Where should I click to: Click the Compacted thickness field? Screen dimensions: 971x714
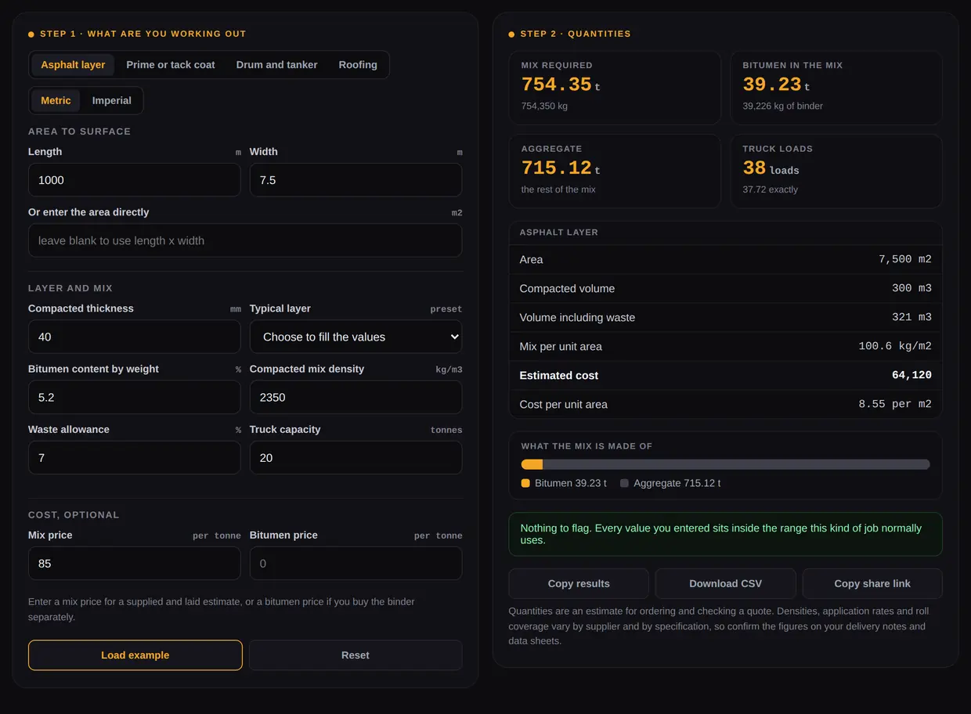[135, 337]
